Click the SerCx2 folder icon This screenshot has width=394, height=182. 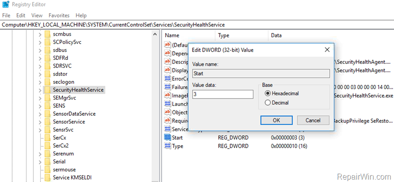click(x=48, y=146)
